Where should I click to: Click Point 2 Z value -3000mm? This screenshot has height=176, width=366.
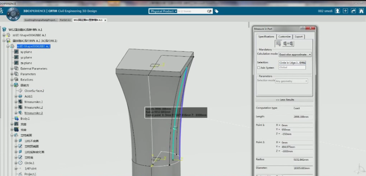[x=287, y=151]
